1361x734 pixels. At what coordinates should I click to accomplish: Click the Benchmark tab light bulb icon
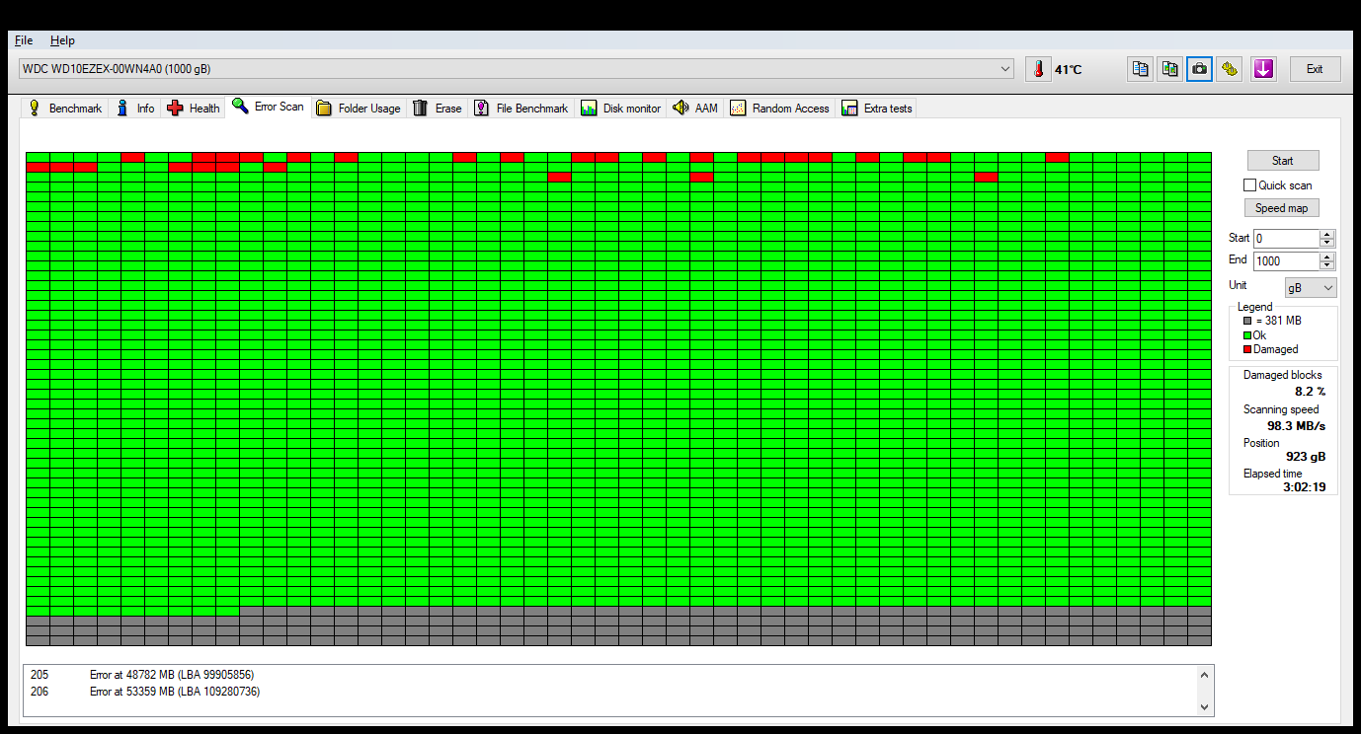point(35,108)
